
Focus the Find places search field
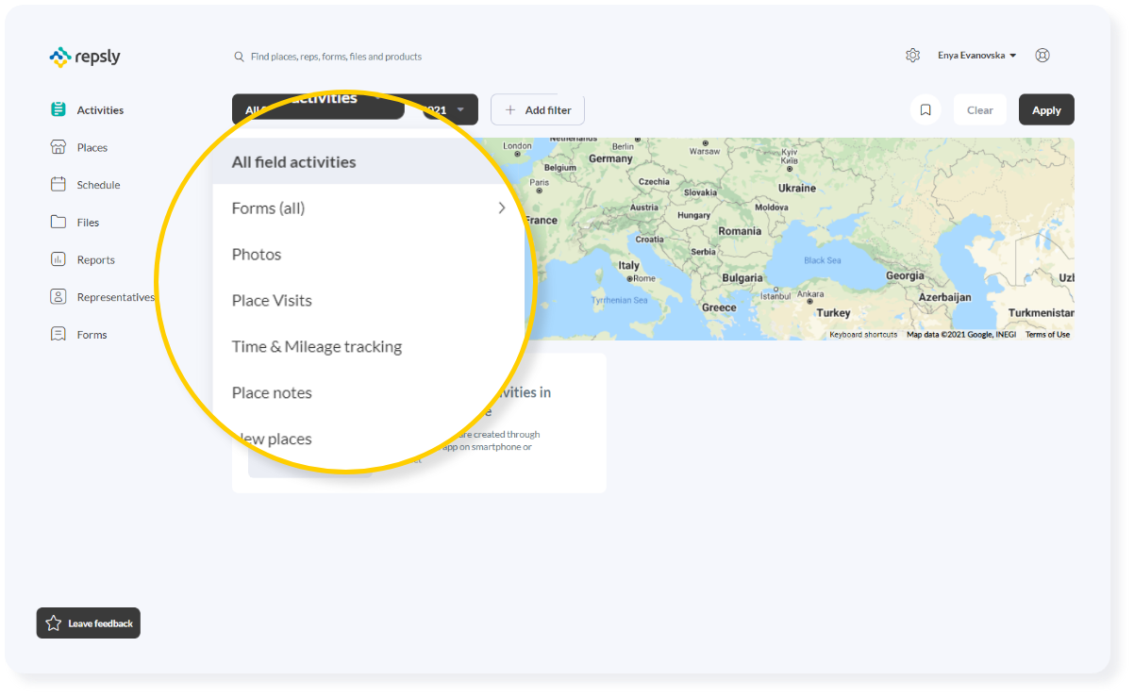tap(336, 57)
